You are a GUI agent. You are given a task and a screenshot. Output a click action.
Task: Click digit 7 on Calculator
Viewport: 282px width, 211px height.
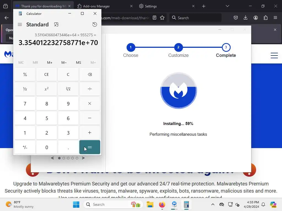pos(25,104)
